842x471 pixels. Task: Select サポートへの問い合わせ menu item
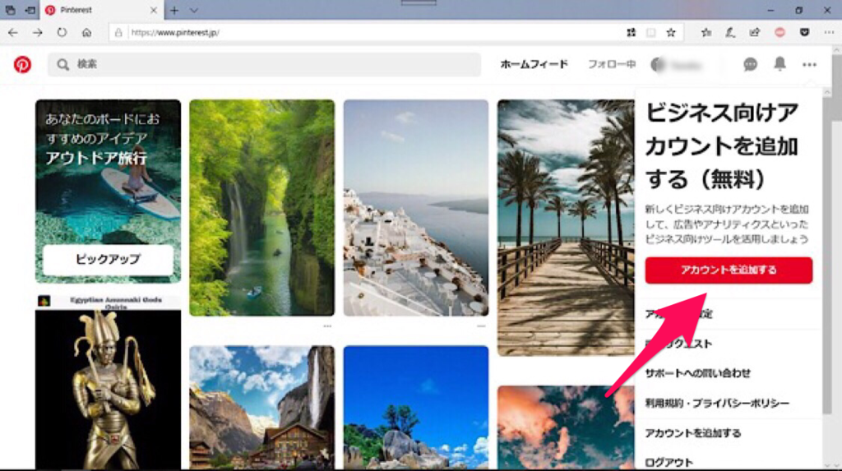[x=697, y=372]
